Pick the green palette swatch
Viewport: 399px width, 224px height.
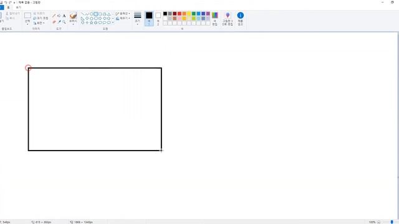click(x=194, y=14)
